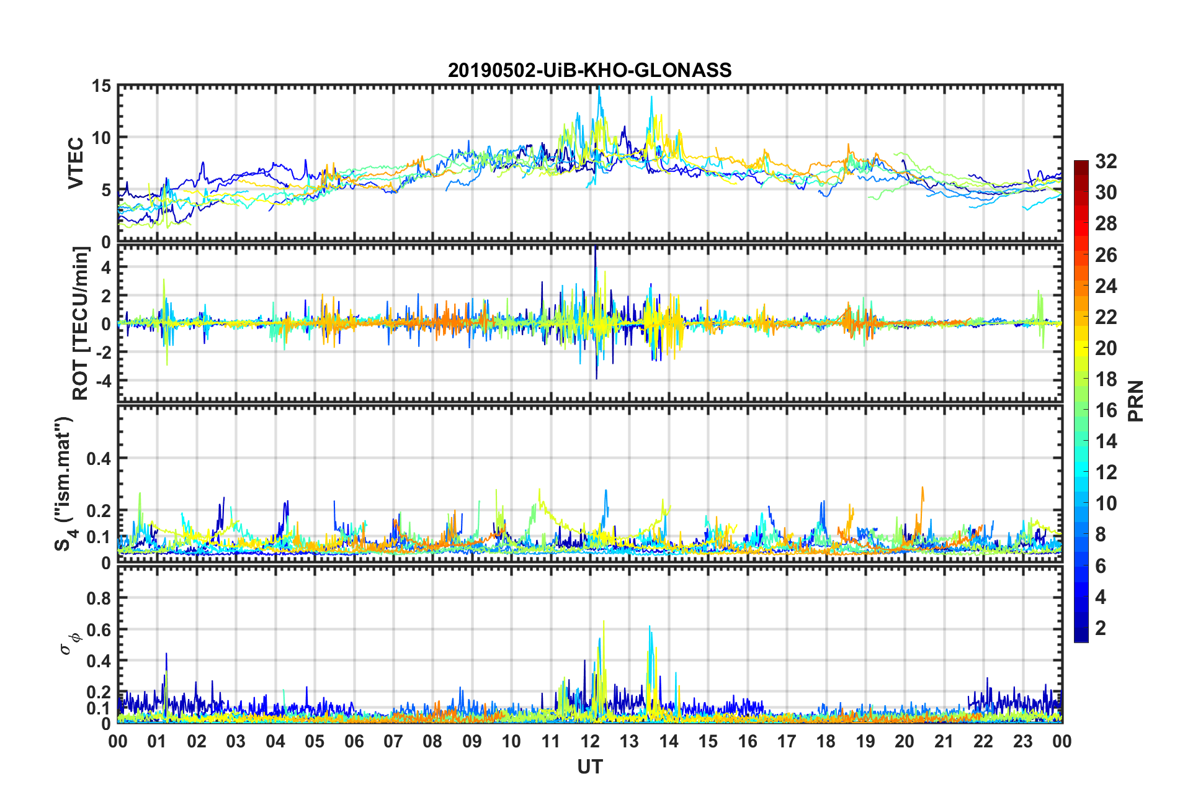
Task: Select the colorbar tick label 18
Action: (x=1106, y=379)
